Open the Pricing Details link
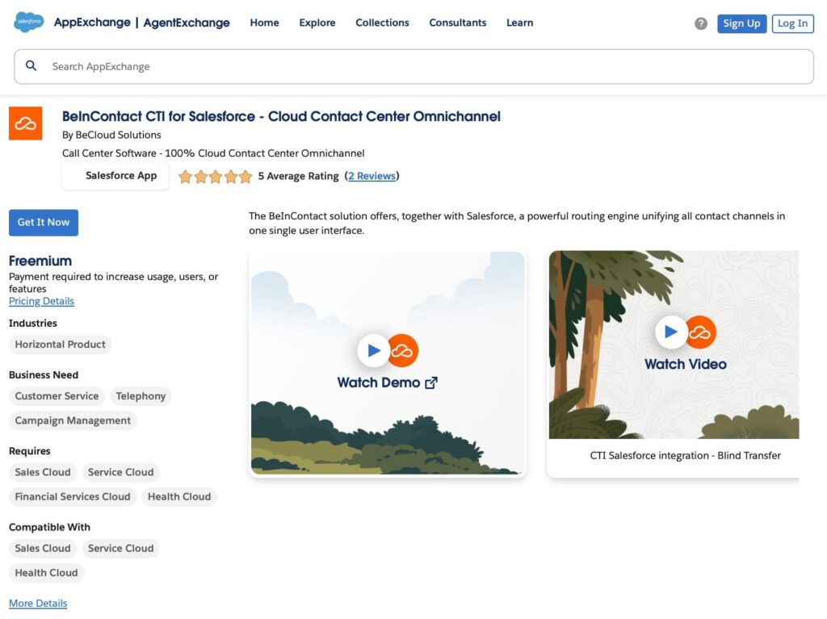 tap(41, 301)
